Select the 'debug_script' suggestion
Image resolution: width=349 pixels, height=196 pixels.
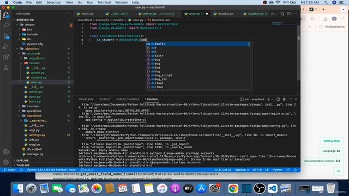pos(198,75)
